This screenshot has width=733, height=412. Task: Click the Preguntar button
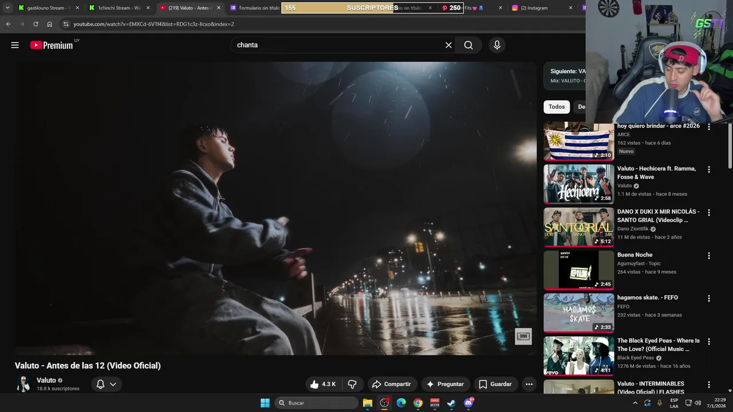coord(445,384)
